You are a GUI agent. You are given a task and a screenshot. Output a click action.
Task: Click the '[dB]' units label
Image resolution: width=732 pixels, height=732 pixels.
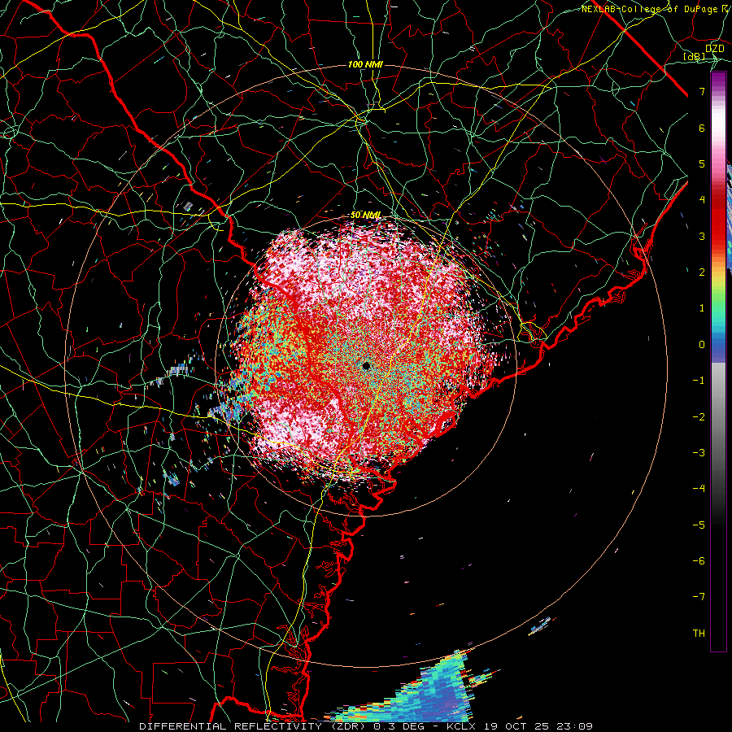pyautogui.click(x=695, y=57)
